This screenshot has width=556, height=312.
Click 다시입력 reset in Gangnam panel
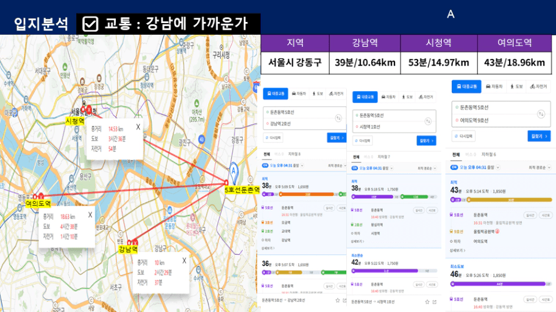[273, 137]
